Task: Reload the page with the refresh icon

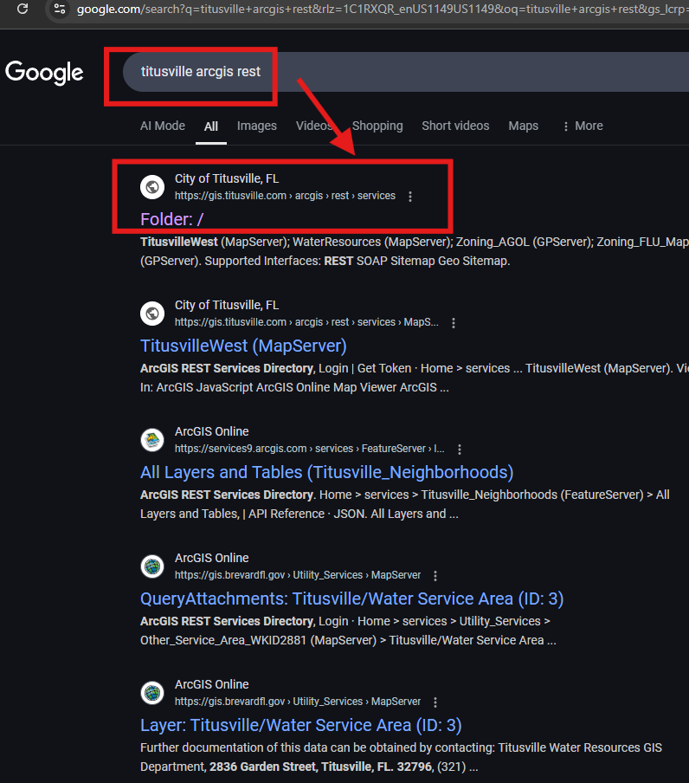Action: tap(23, 9)
